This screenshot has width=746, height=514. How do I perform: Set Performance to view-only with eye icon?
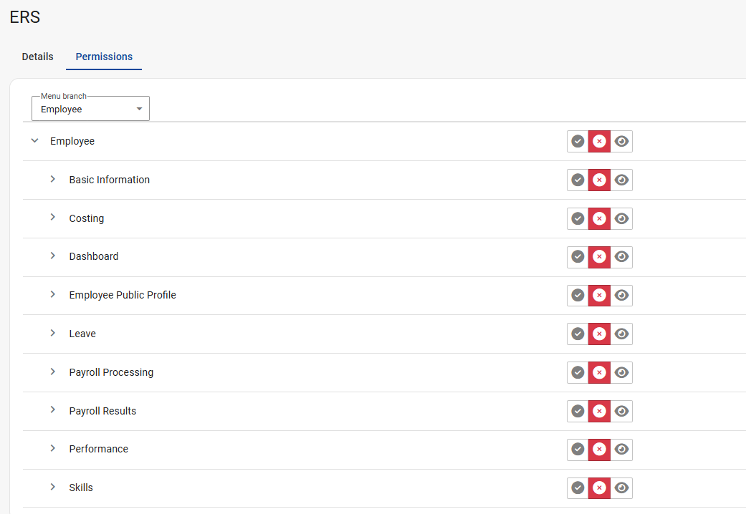tap(622, 449)
